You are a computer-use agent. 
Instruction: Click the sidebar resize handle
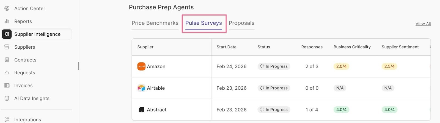[x=78, y=66]
